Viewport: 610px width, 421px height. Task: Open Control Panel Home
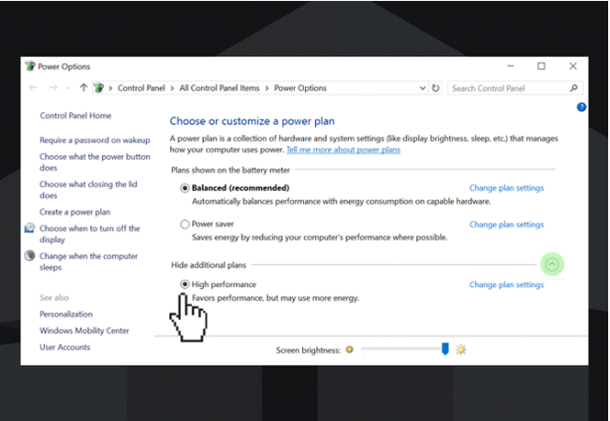[76, 116]
